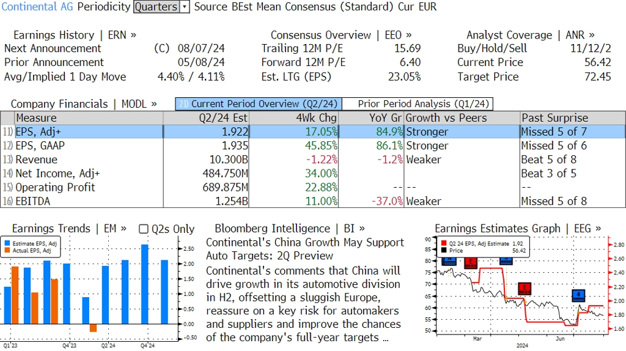Open the Periodicity dropdown arrow
The width and height of the screenshot is (626, 351).
pyautogui.click(x=185, y=7)
